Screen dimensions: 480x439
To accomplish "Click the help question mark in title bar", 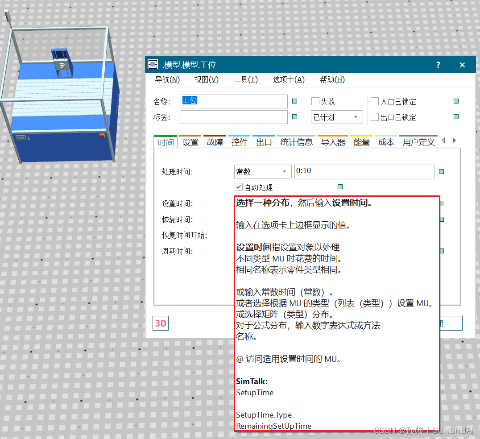I will click(x=438, y=65).
